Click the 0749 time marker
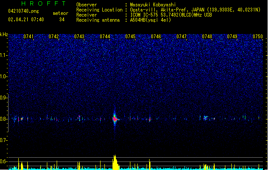The image size is (268, 170). click(x=232, y=37)
